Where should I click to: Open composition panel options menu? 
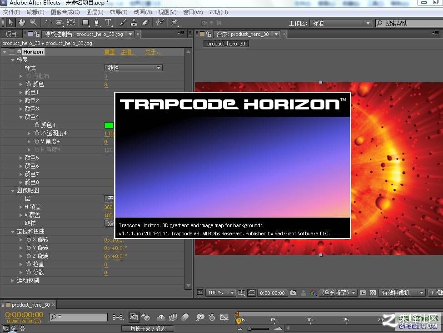pos(435,34)
